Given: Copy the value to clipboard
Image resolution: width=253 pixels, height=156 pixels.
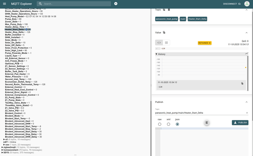Looking at the screenshot, I should [164, 33].
